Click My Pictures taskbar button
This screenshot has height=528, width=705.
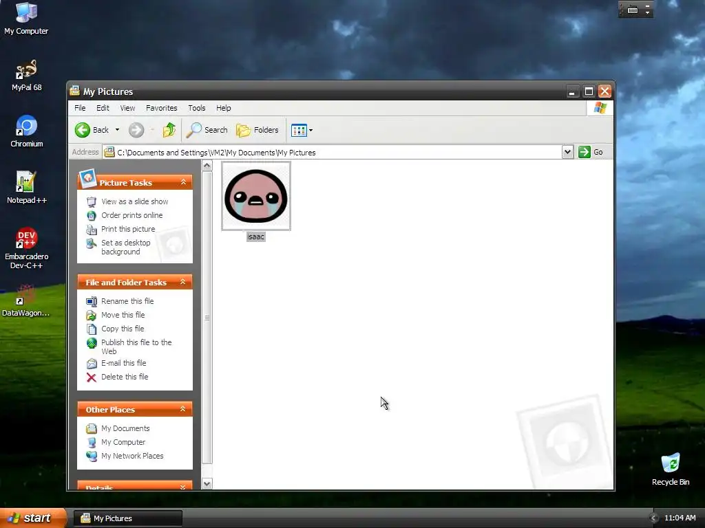click(x=128, y=518)
